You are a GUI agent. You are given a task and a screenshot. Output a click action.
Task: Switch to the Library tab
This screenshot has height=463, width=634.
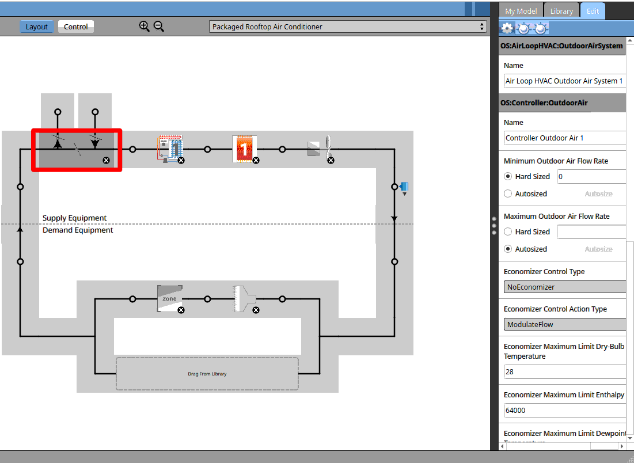[561, 11]
